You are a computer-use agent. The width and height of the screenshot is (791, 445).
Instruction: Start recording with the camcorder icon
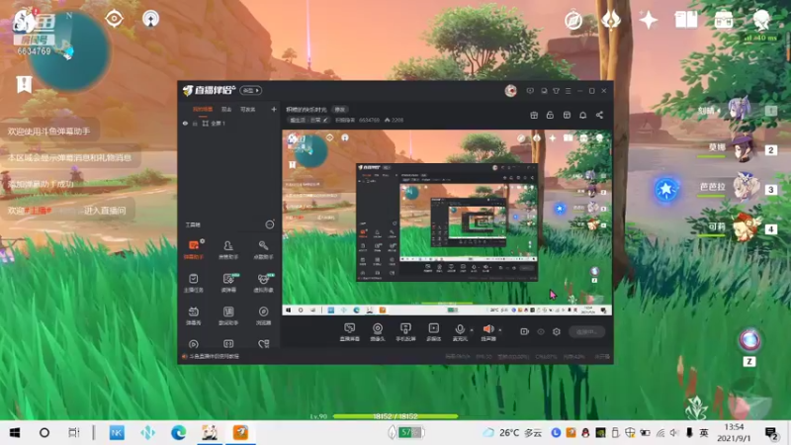525,332
